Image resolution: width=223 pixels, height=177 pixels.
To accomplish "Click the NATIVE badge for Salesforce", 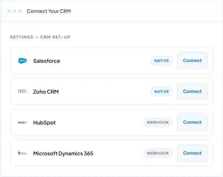I will (x=162, y=61).
